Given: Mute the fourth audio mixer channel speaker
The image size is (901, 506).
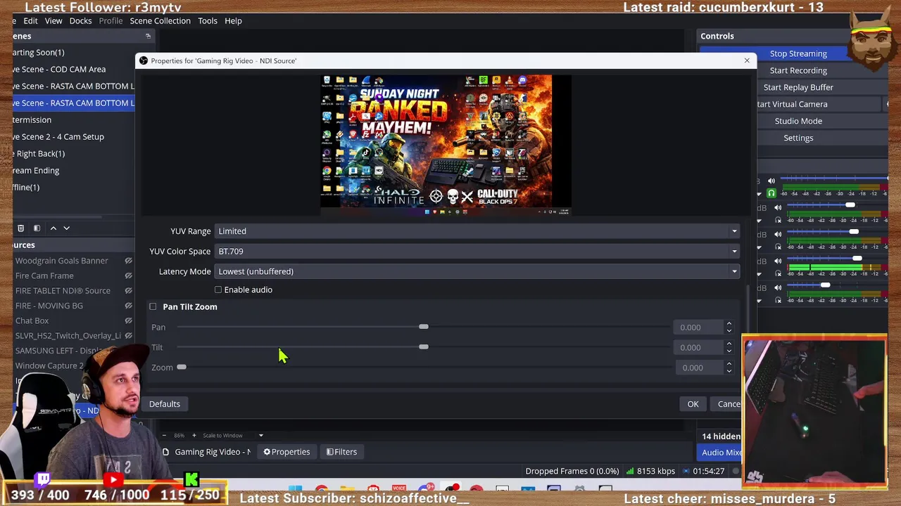Looking at the screenshot, I should (x=778, y=261).
